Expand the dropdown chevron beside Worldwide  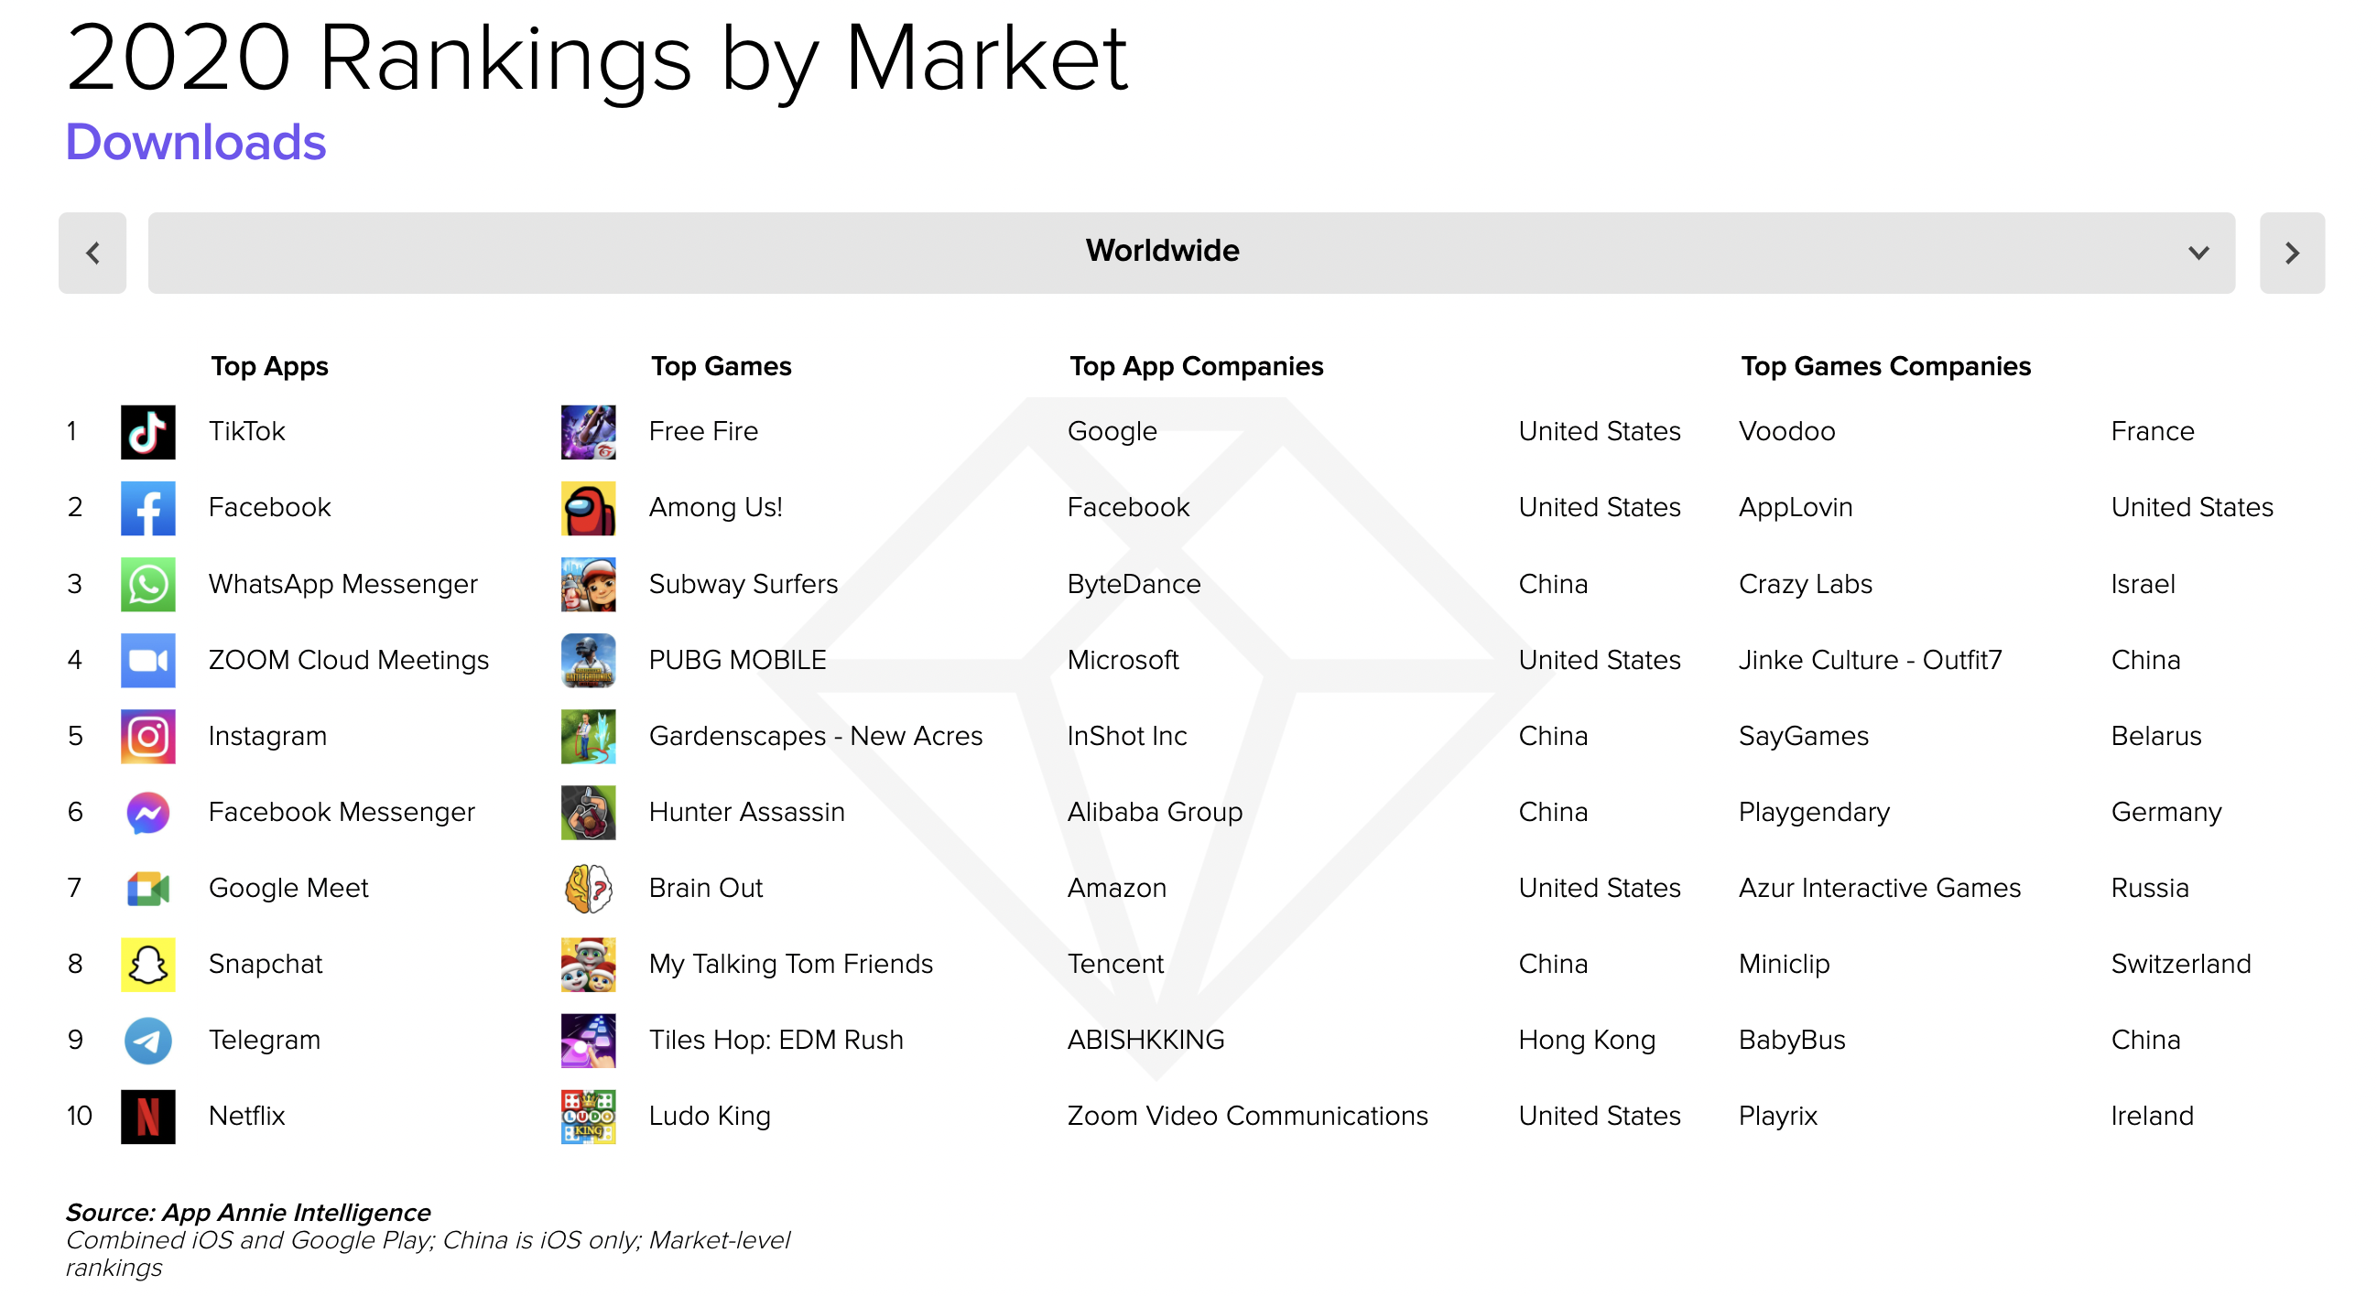(2198, 253)
